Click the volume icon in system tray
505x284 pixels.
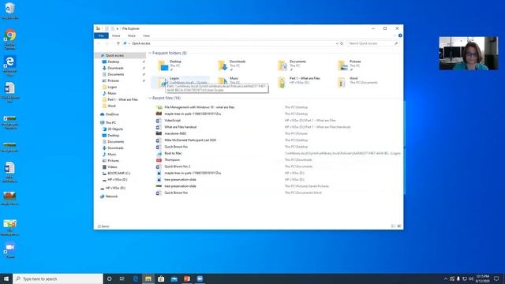(x=471, y=278)
